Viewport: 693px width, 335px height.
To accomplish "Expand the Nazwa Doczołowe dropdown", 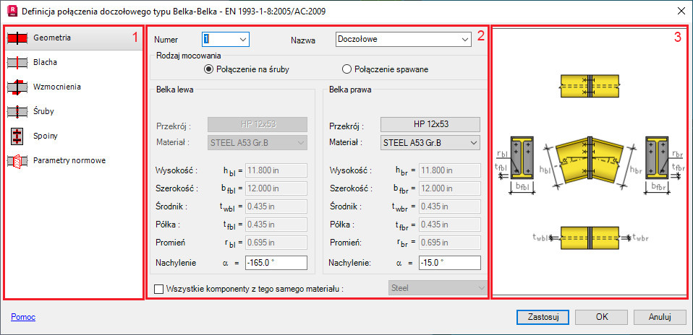I will (464, 39).
